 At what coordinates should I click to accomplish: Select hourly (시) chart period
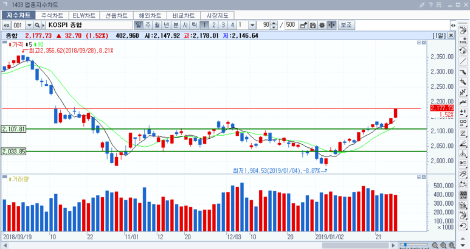[x=185, y=25]
